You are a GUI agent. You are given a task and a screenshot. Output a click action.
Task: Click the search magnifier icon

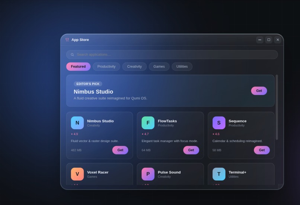pyautogui.click(x=72, y=55)
